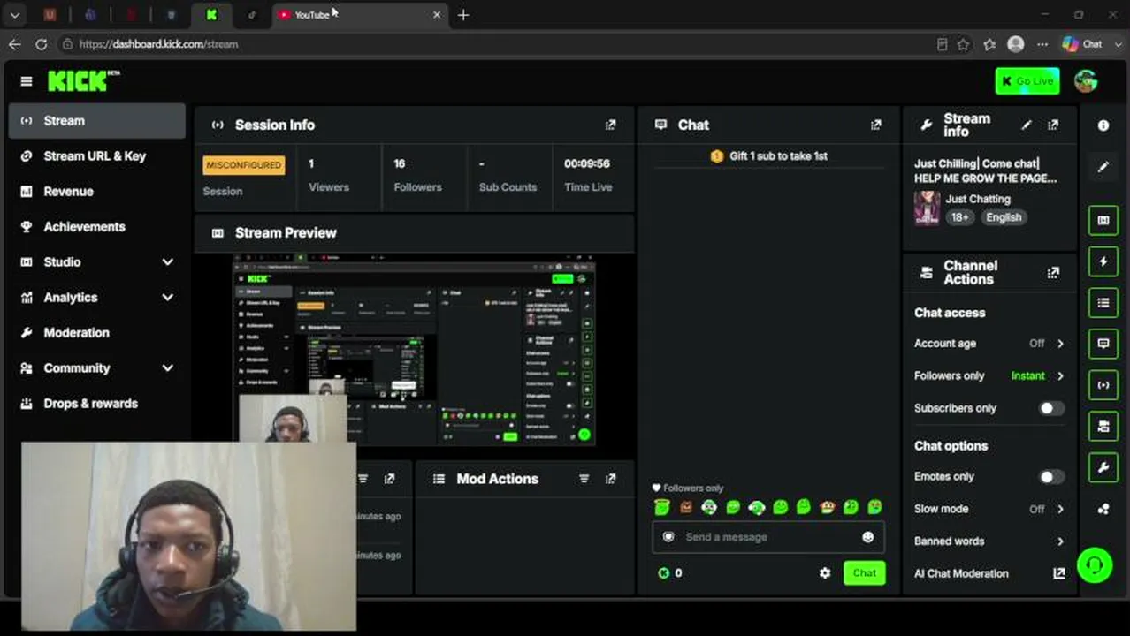Screen dimensions: 1130x636
Task: Pop out the Session Info panel
Action: point(610,125)
